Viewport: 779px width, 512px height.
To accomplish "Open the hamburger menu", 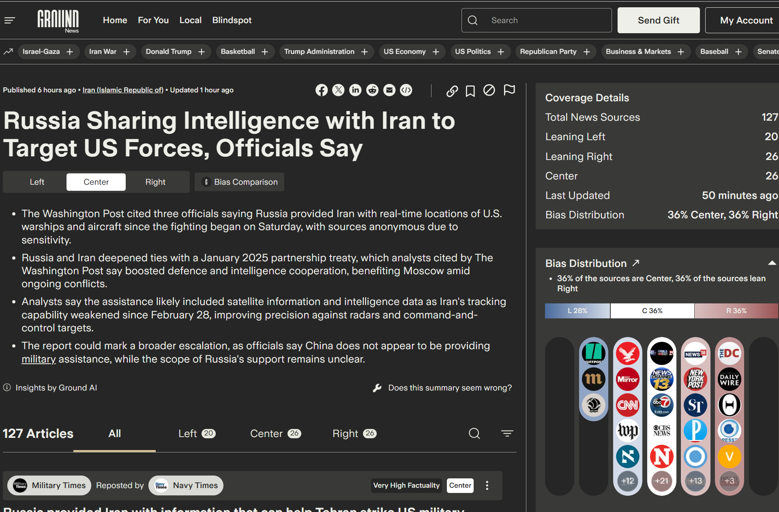I will pos(10,20).
